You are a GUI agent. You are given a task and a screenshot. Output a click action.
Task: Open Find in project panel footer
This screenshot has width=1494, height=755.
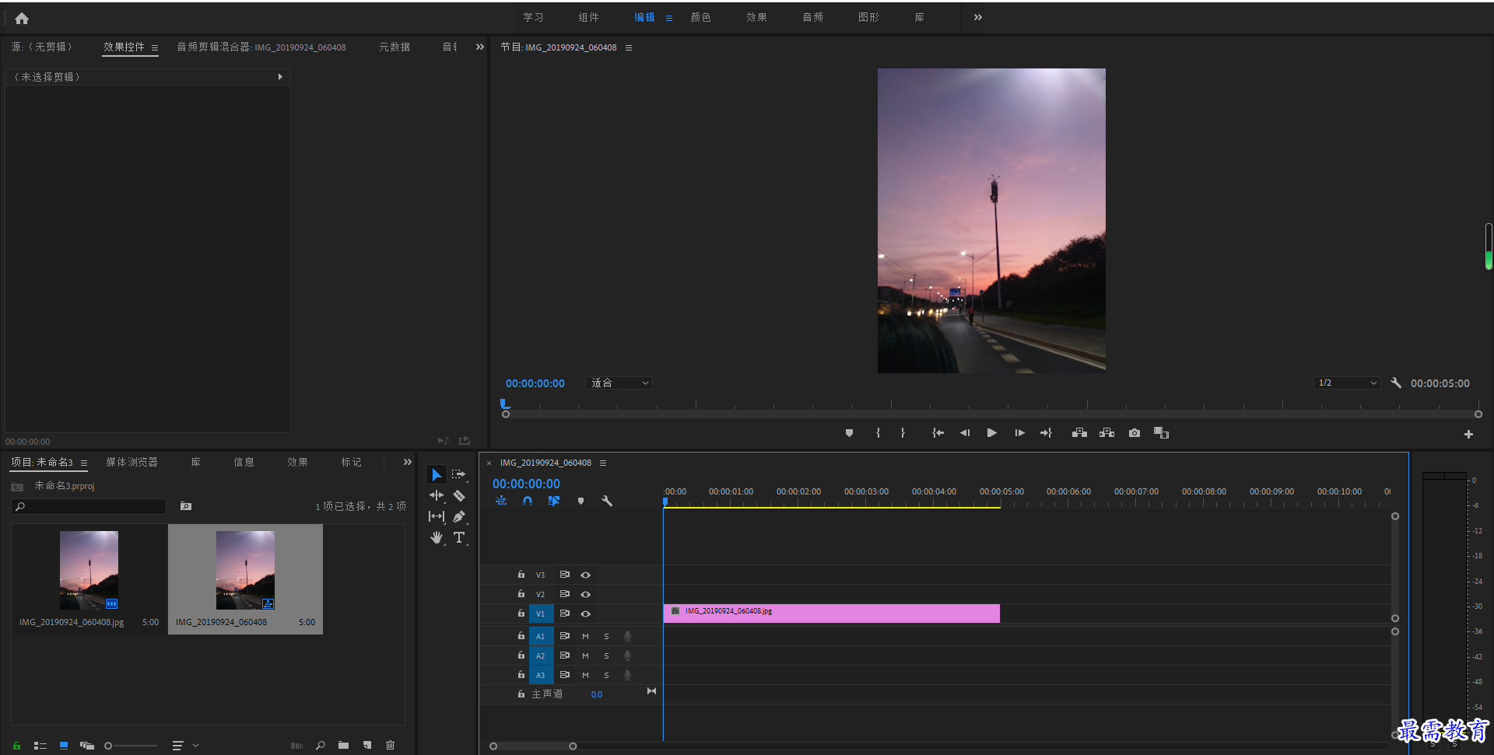pos(321,745)
